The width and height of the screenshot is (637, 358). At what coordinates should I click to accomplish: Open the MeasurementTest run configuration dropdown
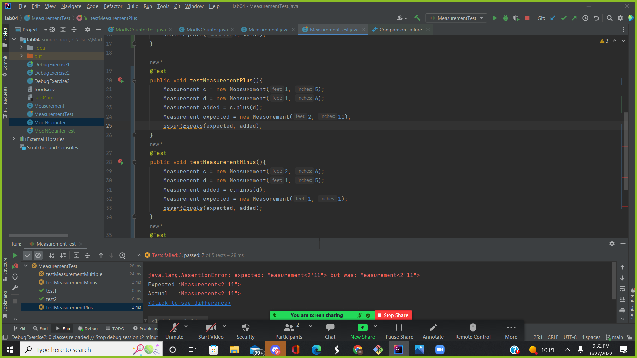pos(457,18)
